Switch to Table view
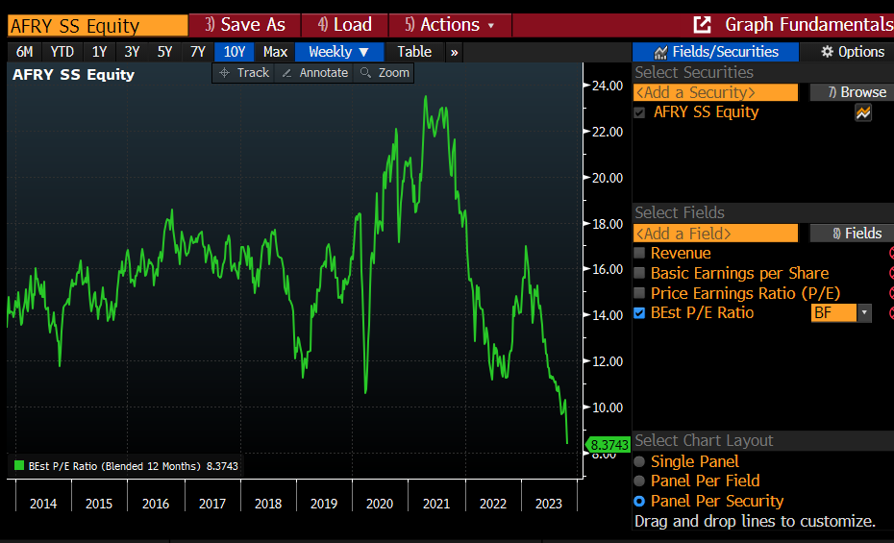The height and width of the screenshot is (543, 894). 414,52
